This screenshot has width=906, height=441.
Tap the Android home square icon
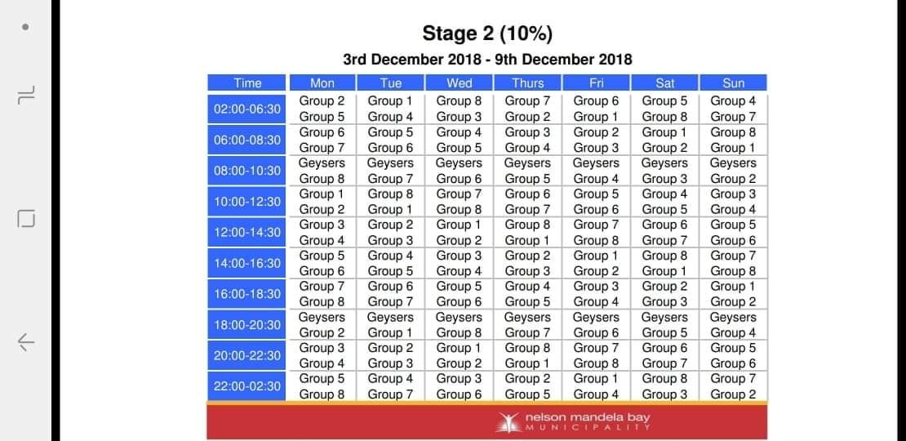[26, 219]
